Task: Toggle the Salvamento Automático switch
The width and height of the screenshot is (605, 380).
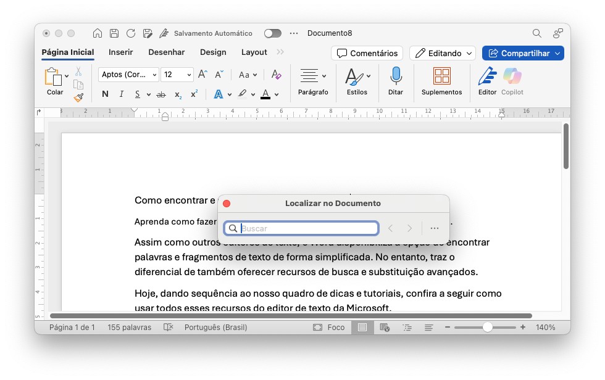Action: [272, 33]
